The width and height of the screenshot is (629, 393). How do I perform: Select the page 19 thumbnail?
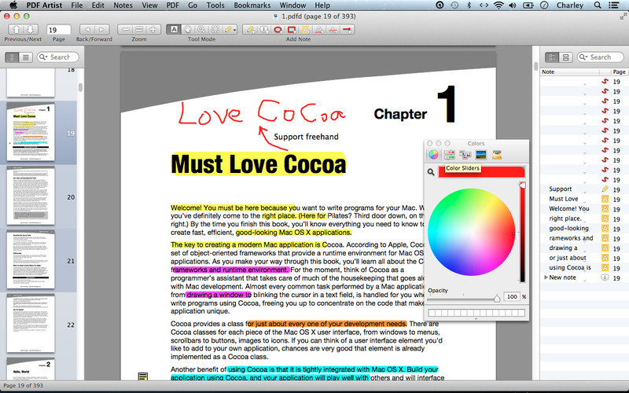coord(31,132)
